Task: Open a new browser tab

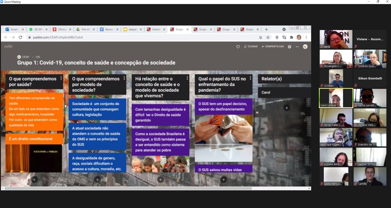Action: (x=266, y=29)
